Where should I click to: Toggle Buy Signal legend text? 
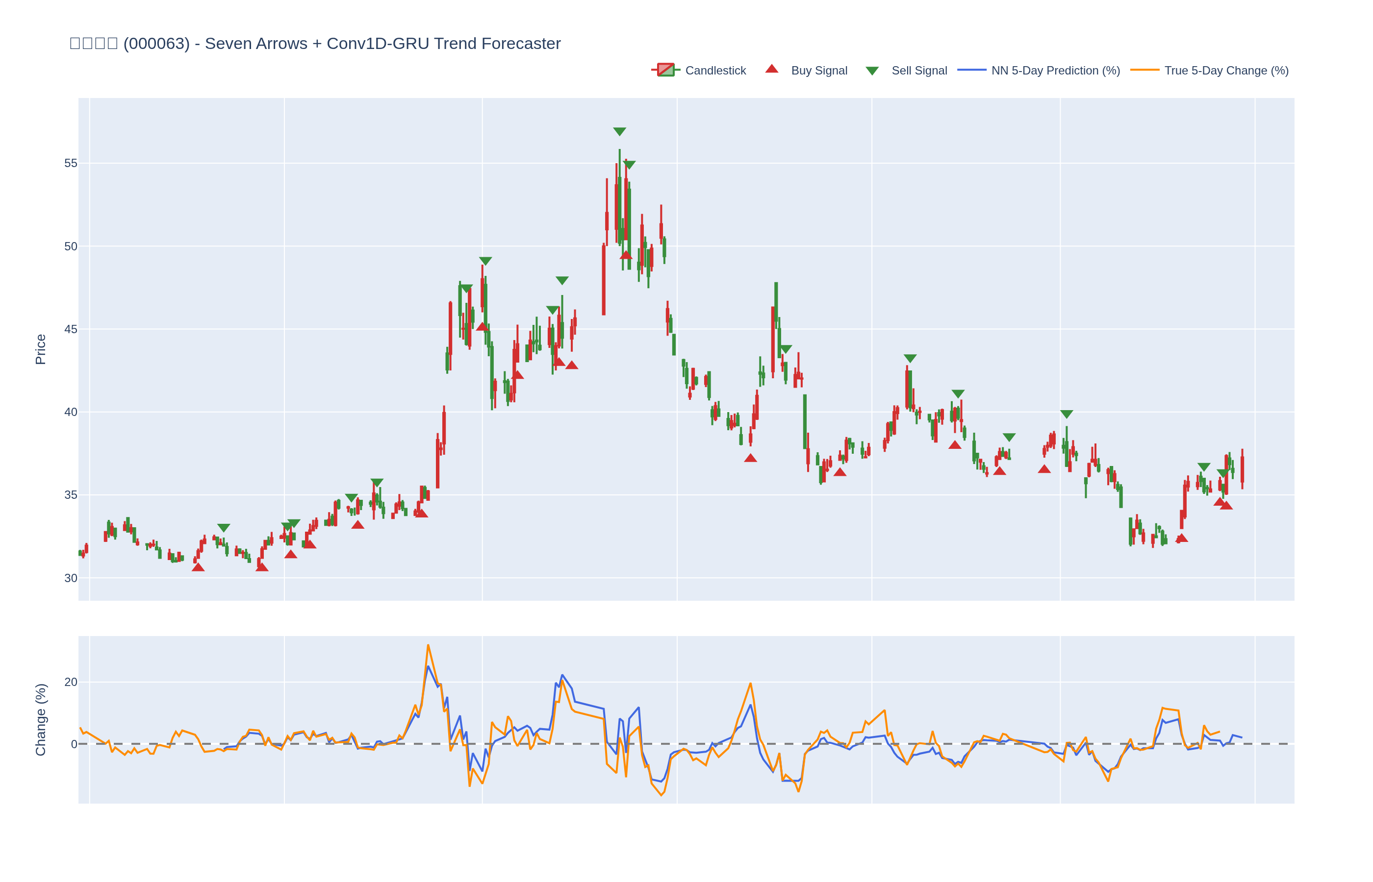click(x=818, y=71)
